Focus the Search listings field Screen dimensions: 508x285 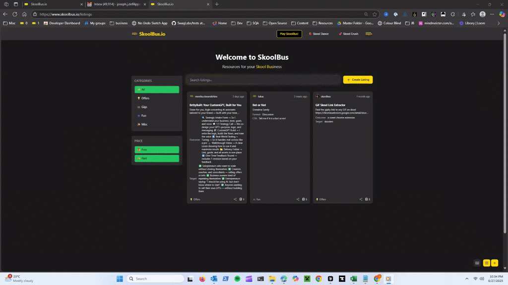point(263,80)
